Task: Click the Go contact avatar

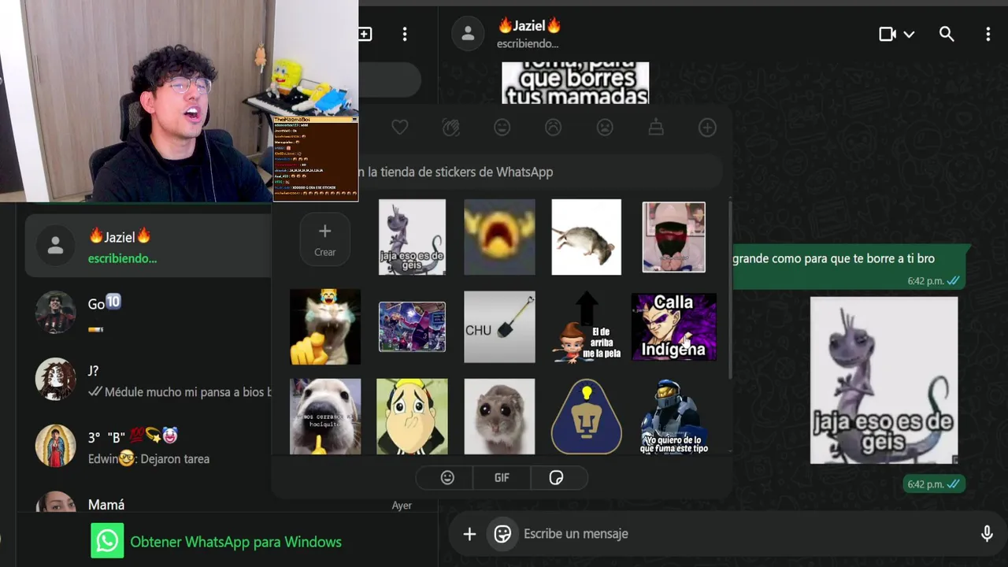Action: pyautogui.click(x=55, y=313)
